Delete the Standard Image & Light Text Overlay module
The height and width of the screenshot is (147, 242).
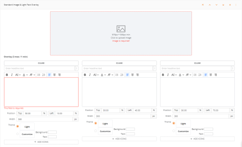[x=230, y=5]
